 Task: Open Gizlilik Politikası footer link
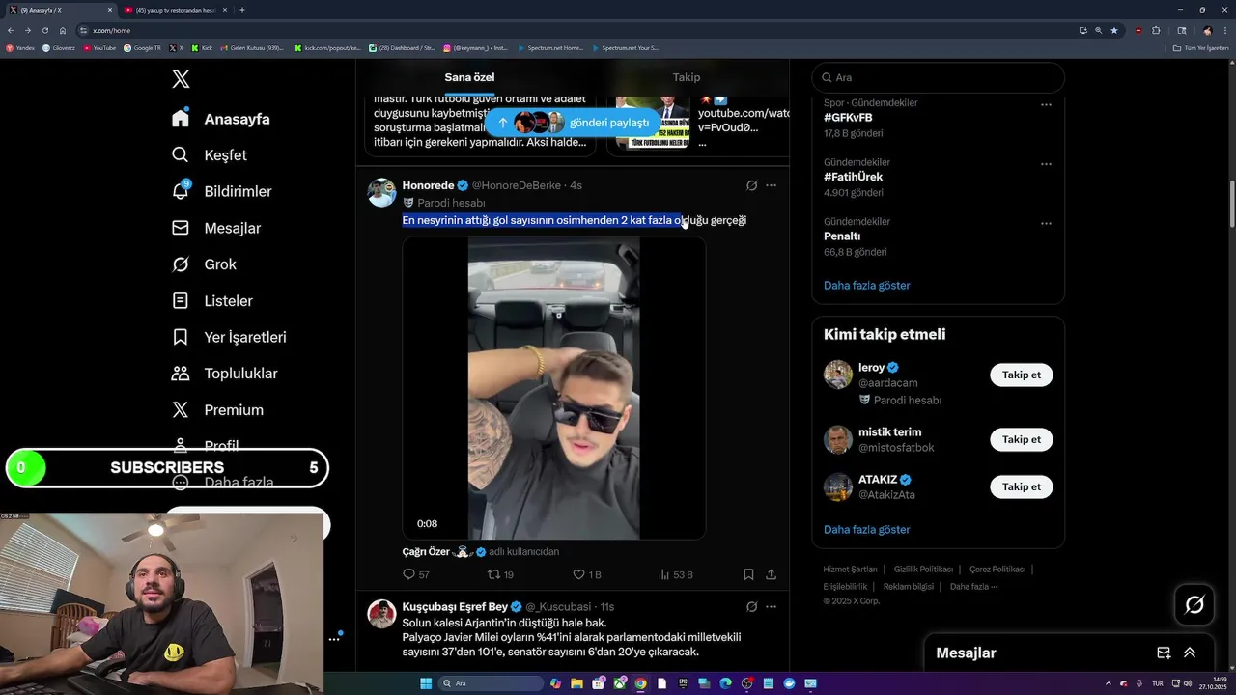(x=923, y=570)
